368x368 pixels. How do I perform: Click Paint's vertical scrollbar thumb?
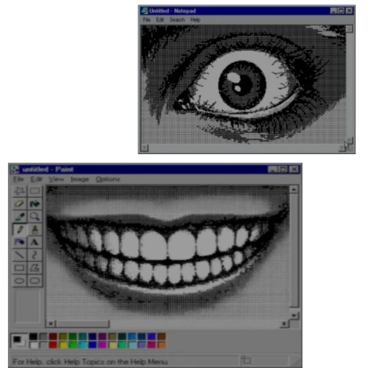pyautogui.click(x=294, y=251)
